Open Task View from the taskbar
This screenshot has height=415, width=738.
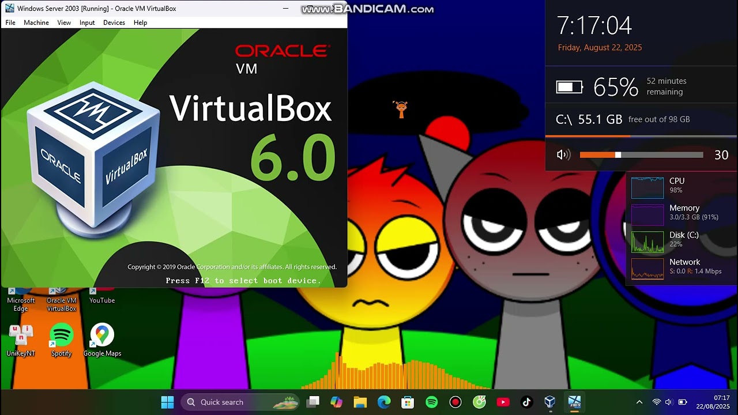click(313, 402)
